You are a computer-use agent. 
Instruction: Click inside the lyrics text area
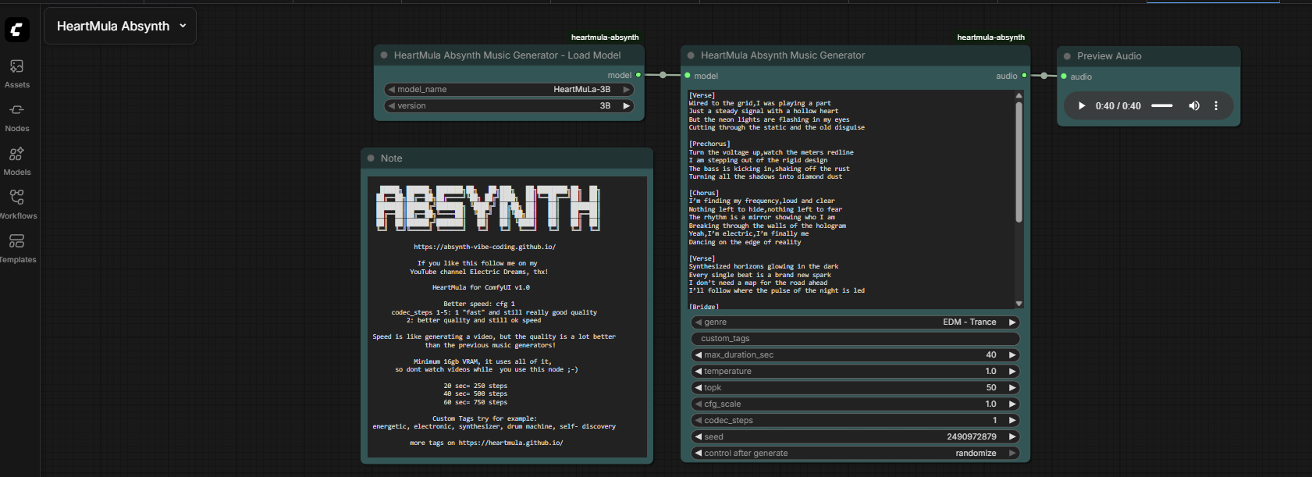[x=850, y=201]
